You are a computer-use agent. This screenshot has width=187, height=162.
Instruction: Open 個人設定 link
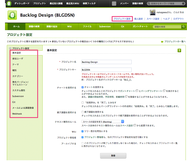coord(138,19)
